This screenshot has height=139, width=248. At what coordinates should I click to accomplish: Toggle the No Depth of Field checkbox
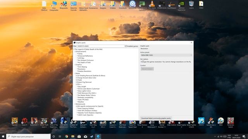coord(77,63)
